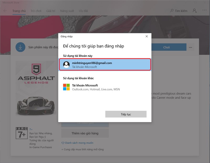Click the Tiếp tục button

click(126, 114)
